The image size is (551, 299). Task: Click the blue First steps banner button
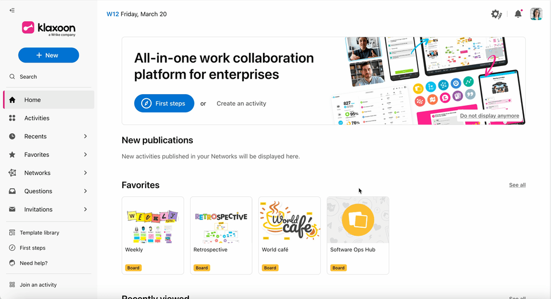coord(164,103)
